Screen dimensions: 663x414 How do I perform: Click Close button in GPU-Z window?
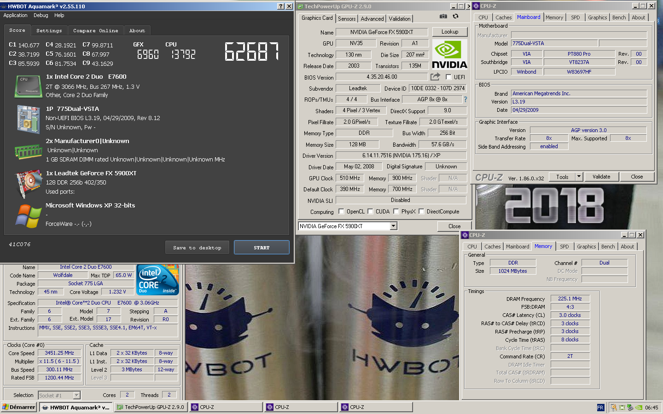(454, 226)
